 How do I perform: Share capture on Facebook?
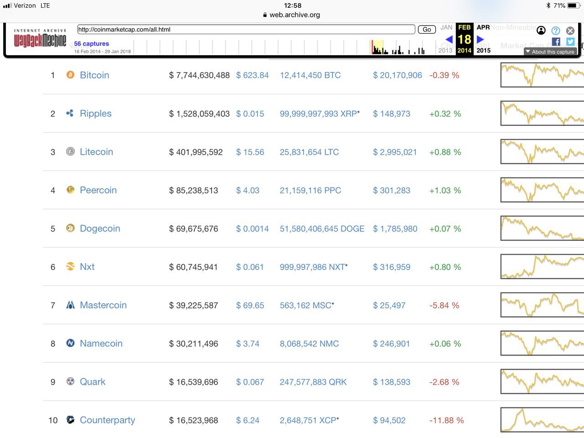tap(556, 42)
